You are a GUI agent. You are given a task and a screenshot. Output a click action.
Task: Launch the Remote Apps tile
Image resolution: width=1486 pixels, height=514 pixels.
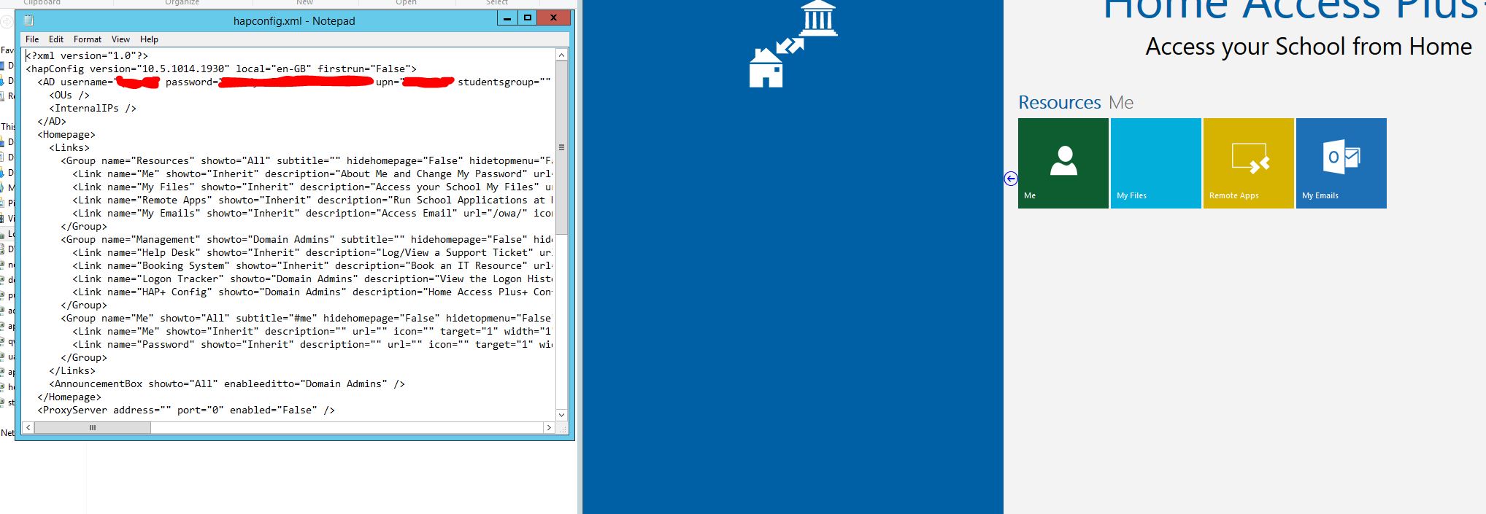point(1248,163)
